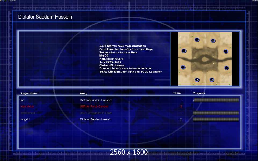The height and width of the screenshot is (161, 258).
Task: Click 'Toxins start as Anthrax Beta' line
Action: pos(118,52)
